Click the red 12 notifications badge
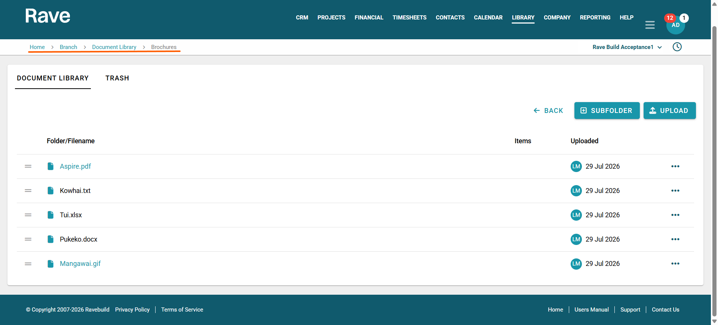The width and height of the screenshot is (718, 325). [670, 18]
